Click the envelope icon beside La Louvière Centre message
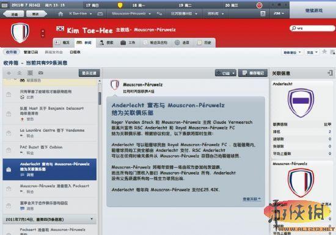 pos(9,133)
